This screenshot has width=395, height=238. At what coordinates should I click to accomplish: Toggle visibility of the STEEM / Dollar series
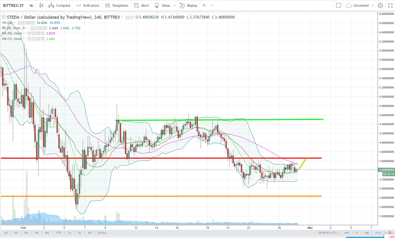(x=127, y=17)
